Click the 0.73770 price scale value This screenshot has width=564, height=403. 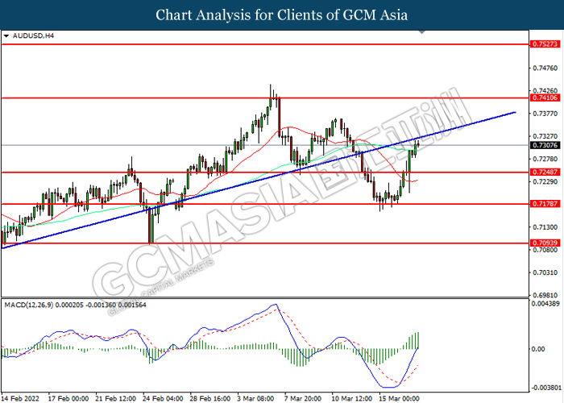(545, 114)
